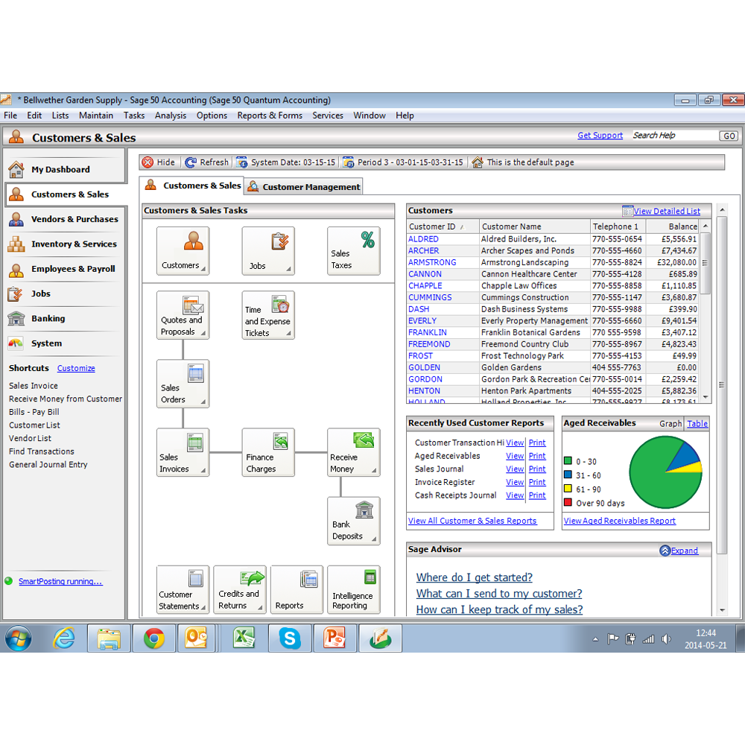Image resolution: width=745 pixels, height=745 pixels.
Task: Click SmartPosting running status link
Action: 60,581
